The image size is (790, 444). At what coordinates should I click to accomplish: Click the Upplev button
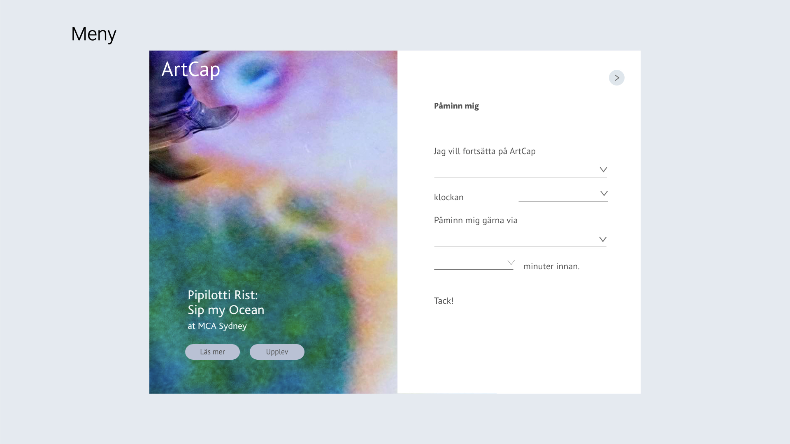(x=277, y=352)
